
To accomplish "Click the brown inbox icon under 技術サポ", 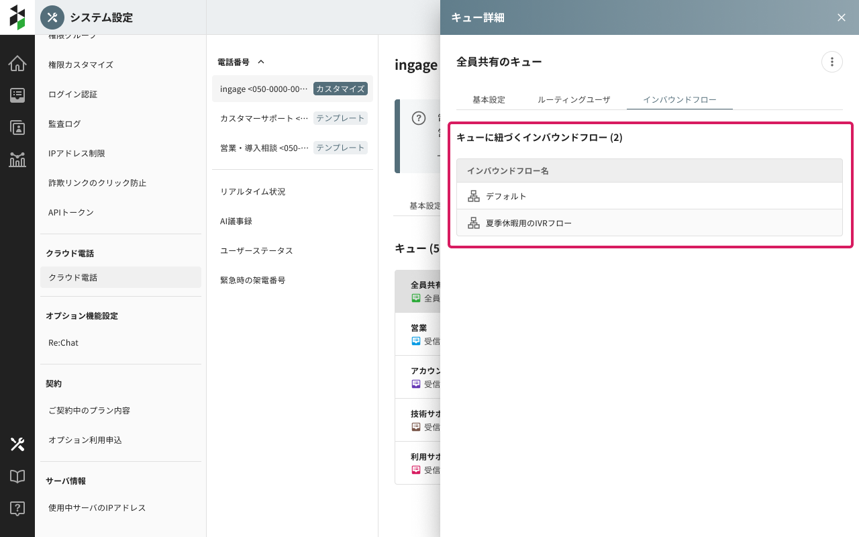I will (416, 427).
